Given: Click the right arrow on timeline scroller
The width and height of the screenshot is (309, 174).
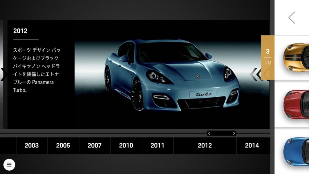Looking at the screenshot, I should [234, 133].
